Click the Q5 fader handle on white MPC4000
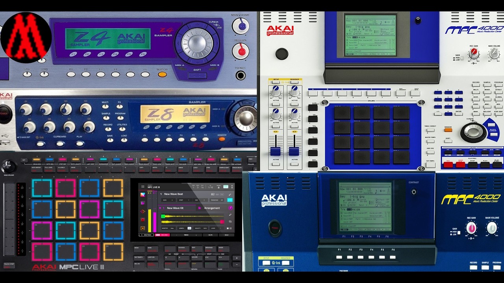Screen dimensions: 504x283 (x=275, y=151)
